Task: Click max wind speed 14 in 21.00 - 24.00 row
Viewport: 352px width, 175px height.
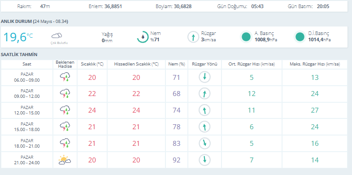Action: tap(315, 160)
